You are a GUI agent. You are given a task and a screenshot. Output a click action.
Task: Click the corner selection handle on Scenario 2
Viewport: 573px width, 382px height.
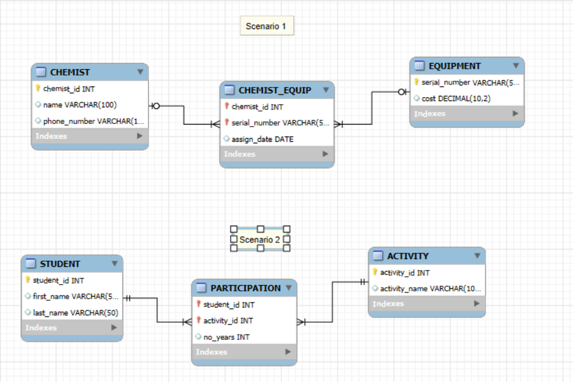[233, 228]
